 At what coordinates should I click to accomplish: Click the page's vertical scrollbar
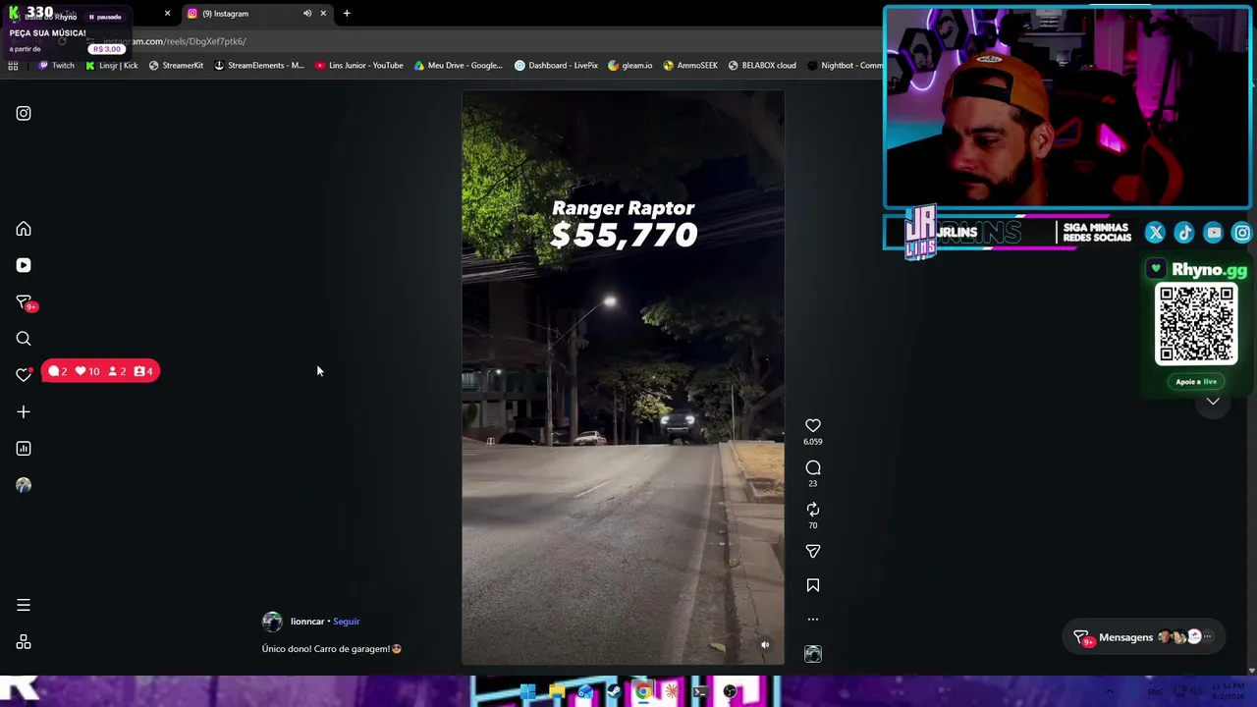[x=1252, y=378]
